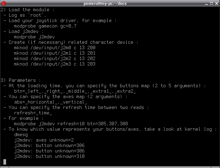This screenshot has height=168, width=220.
Task: Click the 'dmesg' command line
Action: tap(21, 135)
